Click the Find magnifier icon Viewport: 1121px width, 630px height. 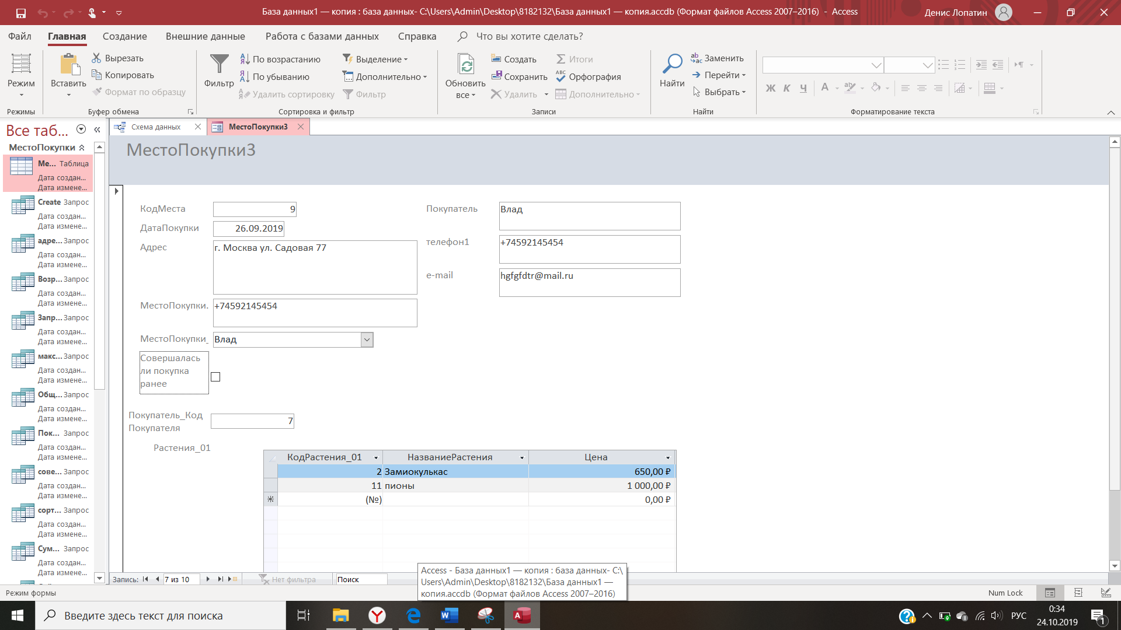tap(672, 64)
